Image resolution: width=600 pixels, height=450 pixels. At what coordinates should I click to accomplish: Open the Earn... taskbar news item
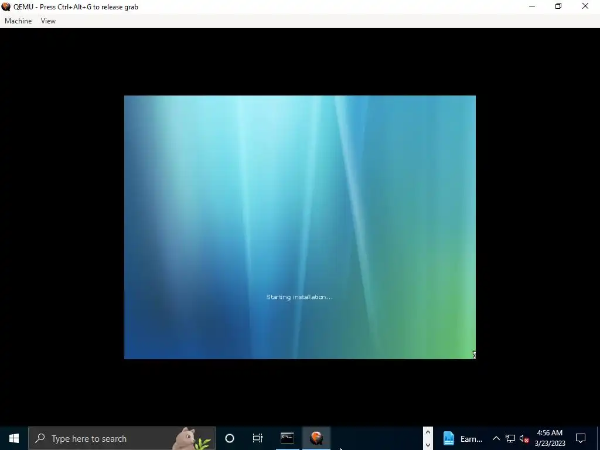click(463, 438)
